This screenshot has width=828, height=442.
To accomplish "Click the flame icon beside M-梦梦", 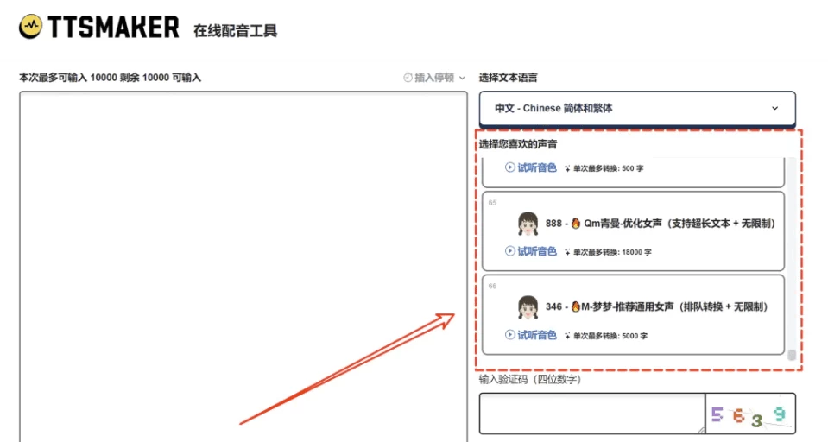I will (576, 306).
